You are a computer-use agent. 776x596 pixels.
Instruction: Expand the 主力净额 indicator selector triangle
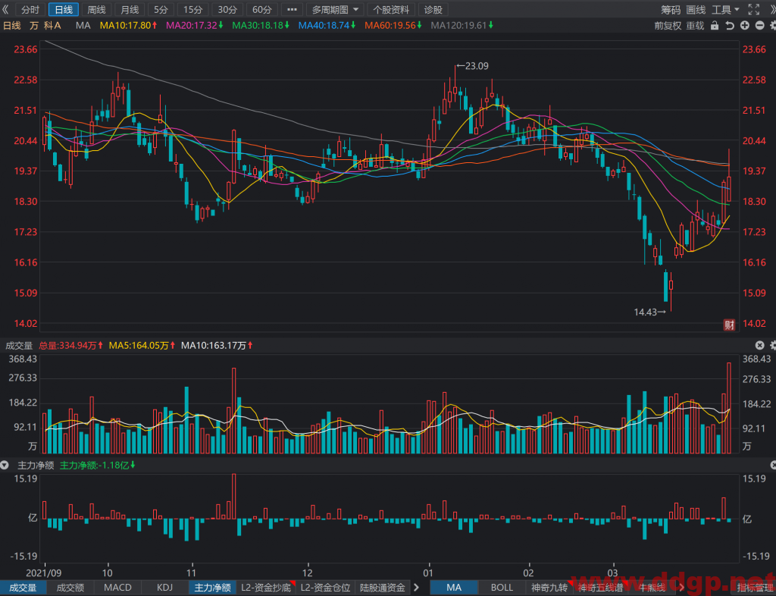(x=5, y=466)
